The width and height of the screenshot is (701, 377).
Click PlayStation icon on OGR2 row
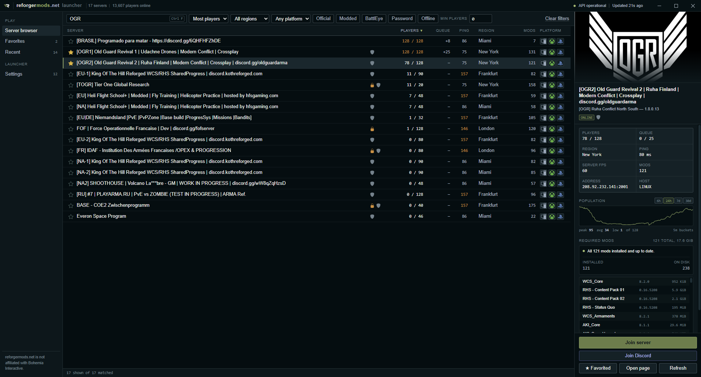point(560,63)
